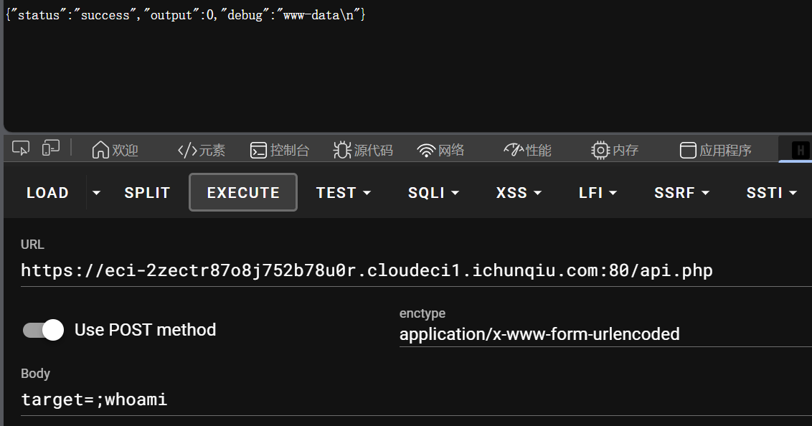Open the Elements (元素) tab
The image size is (812, 426).
202,150
